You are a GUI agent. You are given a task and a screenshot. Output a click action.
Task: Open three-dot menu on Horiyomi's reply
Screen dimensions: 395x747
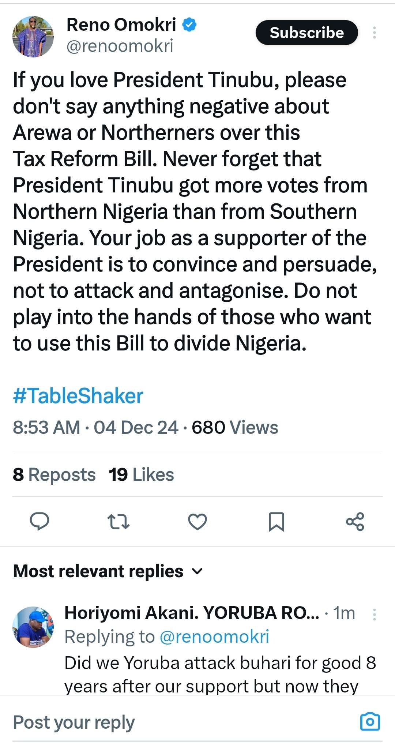tap(374, 614)
